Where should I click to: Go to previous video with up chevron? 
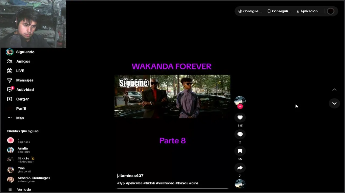(x=334, y=90)
